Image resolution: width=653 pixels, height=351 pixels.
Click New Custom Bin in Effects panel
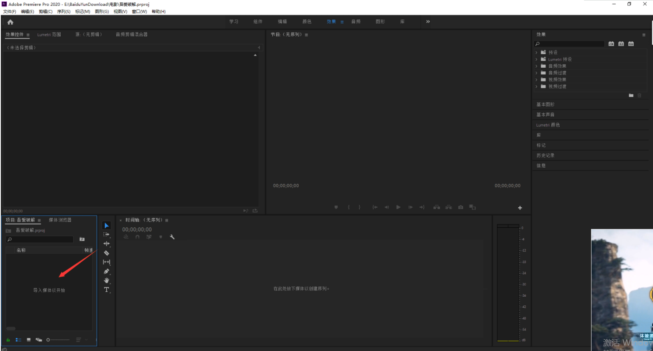pos(631,96)
